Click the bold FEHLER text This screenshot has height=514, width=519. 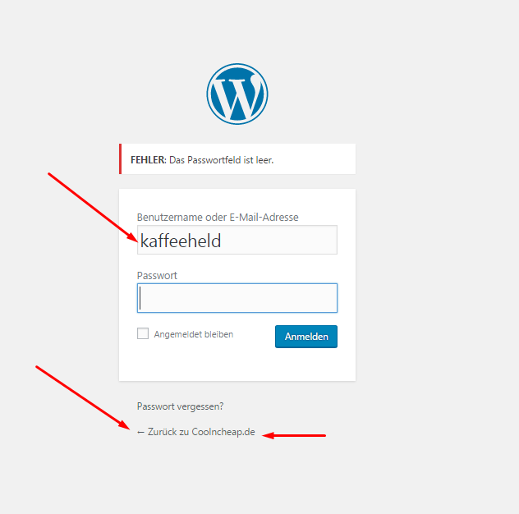point(149,160)
